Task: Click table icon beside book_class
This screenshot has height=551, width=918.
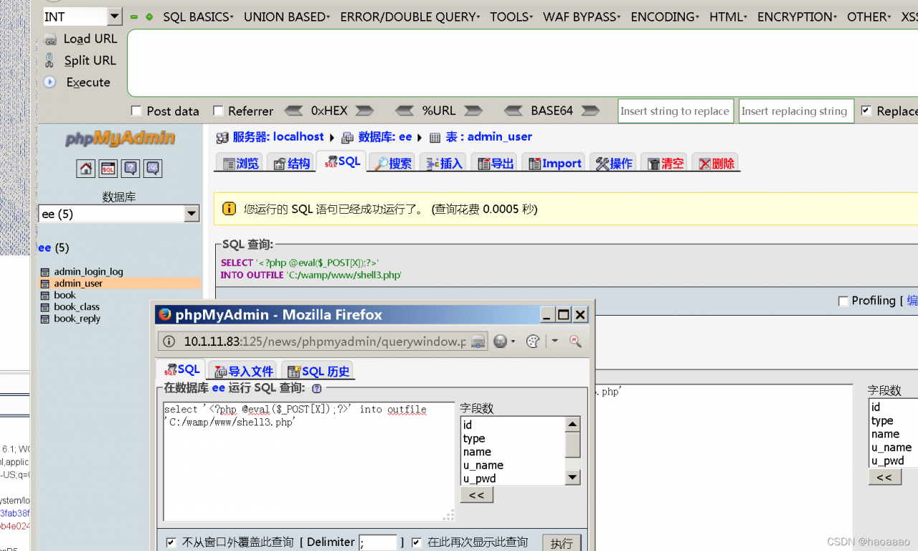Action: [x=45, y=307]
